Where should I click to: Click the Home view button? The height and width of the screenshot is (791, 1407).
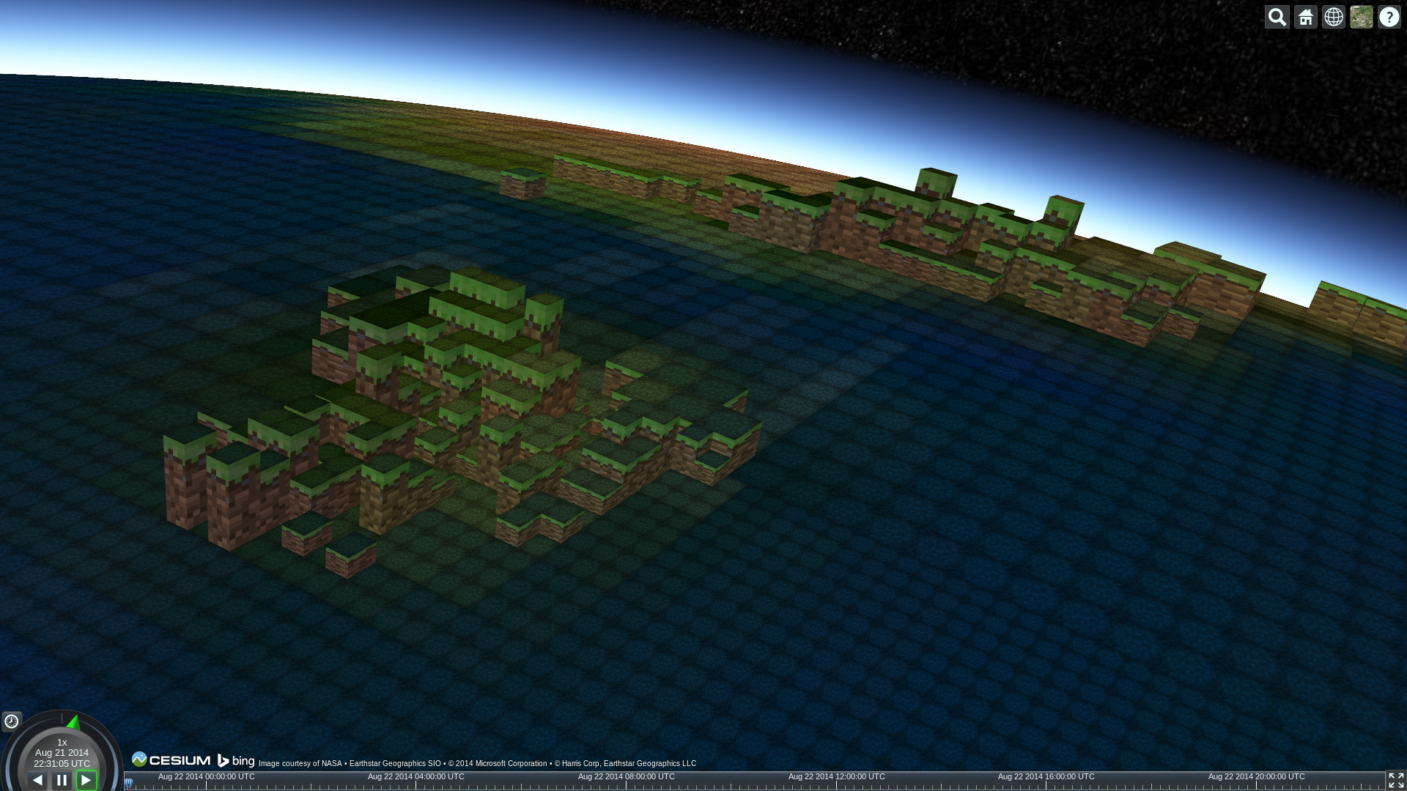[1305, 17]
